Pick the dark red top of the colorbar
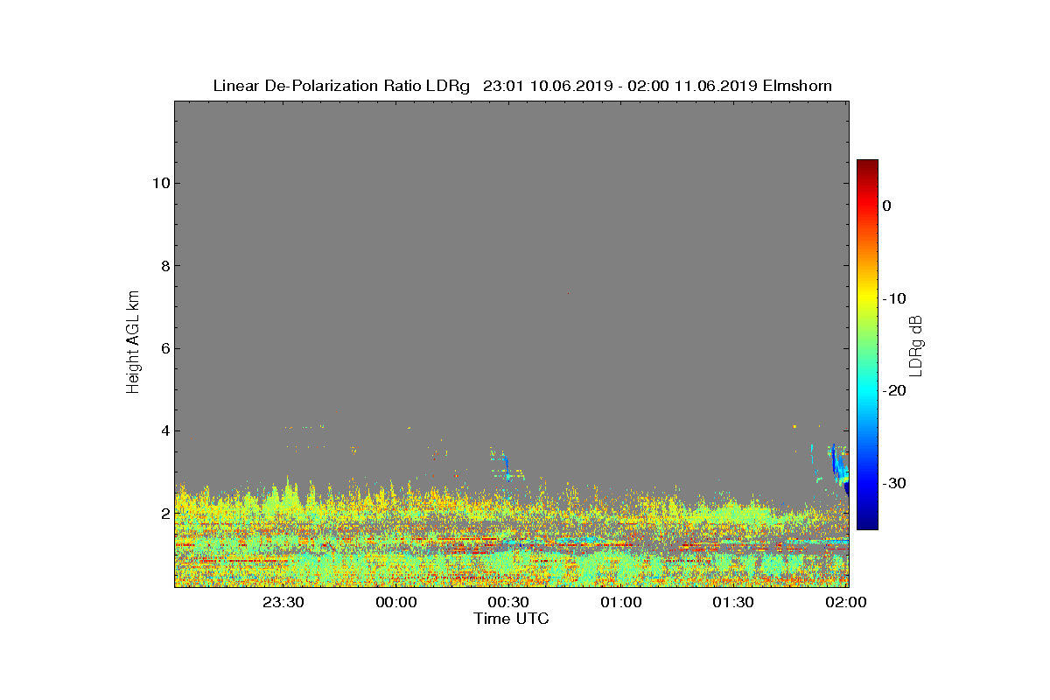 click(x=867, y=164)
